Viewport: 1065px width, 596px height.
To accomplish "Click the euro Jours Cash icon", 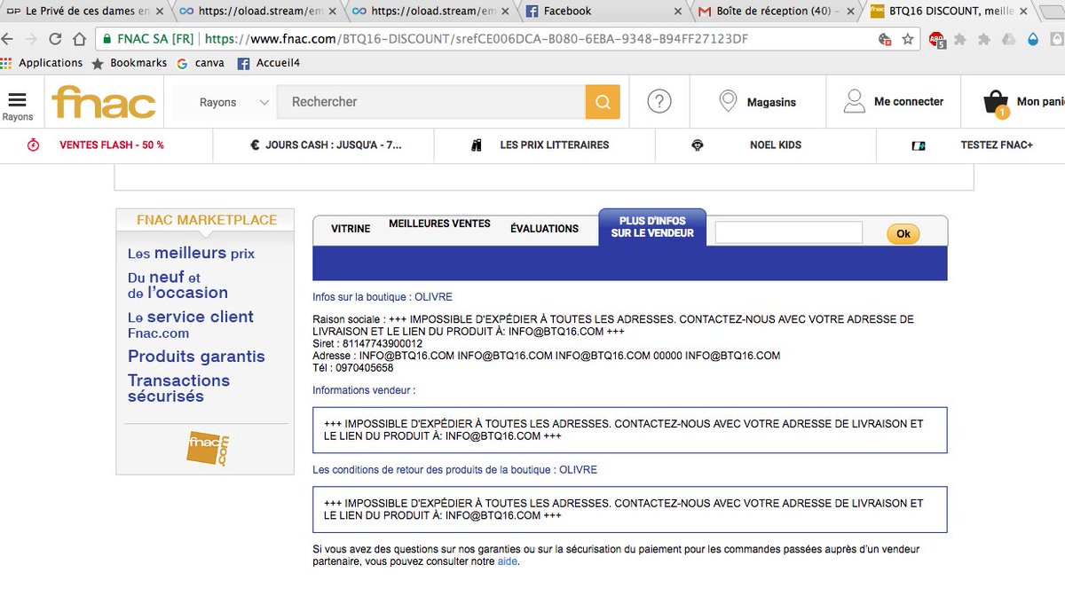I will tap(255, 145).
